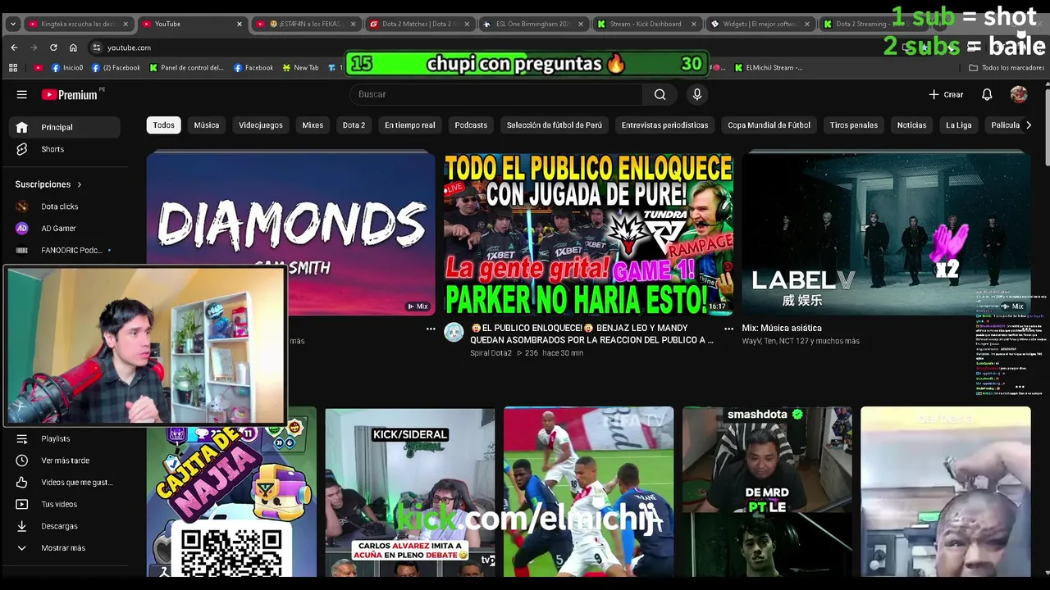Viewport: 1050px width, 590px height.
Task: Focus the Buscar search field
Action: [496, 94]
